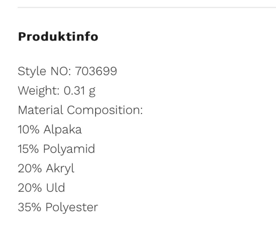The image size is (276, 236).
Task: Select the word Alpaka
Action: [63, 130]
